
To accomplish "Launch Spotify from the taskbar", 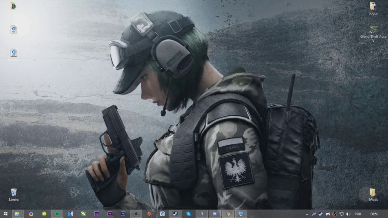I will click(57, 214).
